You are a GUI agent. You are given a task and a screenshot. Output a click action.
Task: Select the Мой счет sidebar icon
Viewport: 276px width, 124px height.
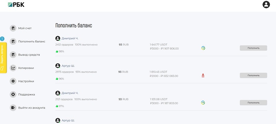pos(13,28)
